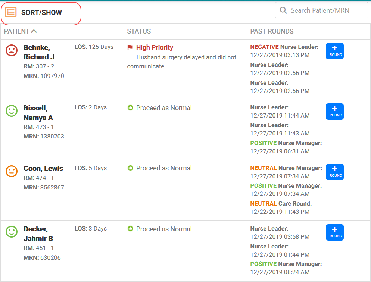
Task: Open the SORT/SHOW list icon
Action: tap(11, 12)
